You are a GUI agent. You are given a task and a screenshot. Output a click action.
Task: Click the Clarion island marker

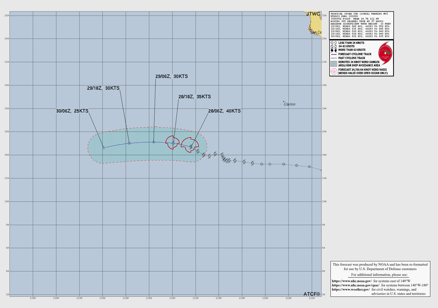pyautogui.click(x=284, y=102)
